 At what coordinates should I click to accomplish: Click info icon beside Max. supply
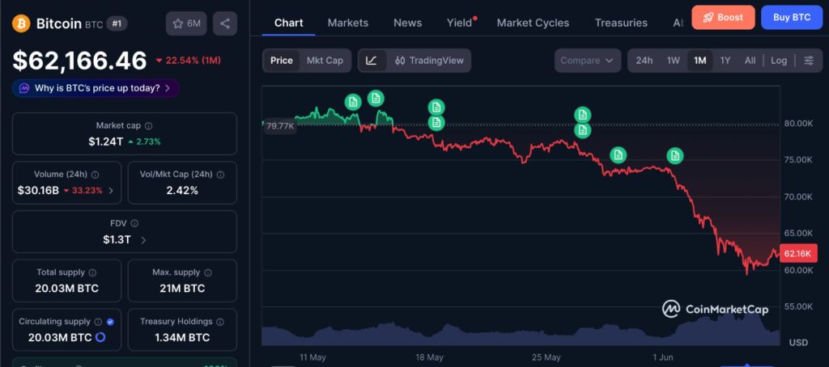(x=208, y=272)
